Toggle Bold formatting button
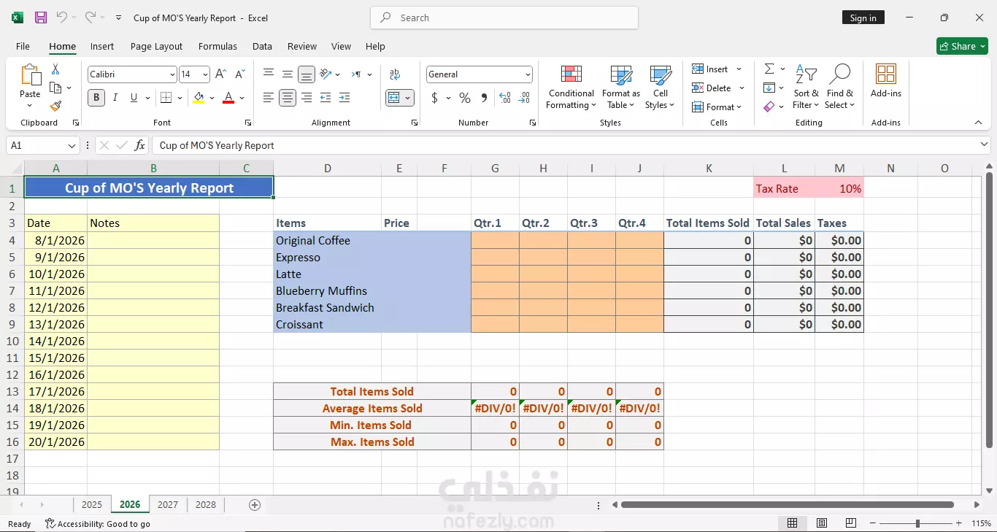Screen dimensions: 997x532 coord(96,98)
